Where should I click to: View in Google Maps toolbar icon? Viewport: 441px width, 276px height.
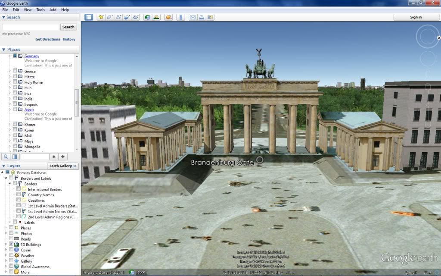tap(210, 17)
